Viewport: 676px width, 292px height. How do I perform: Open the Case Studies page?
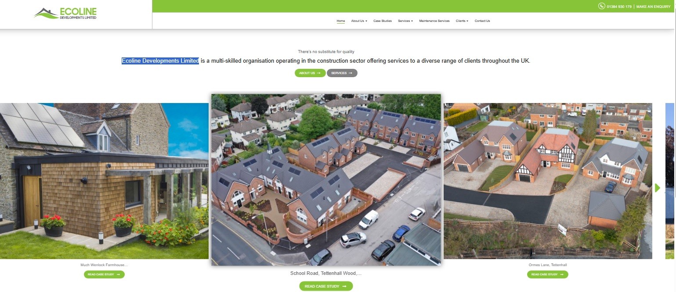point(382,21)
